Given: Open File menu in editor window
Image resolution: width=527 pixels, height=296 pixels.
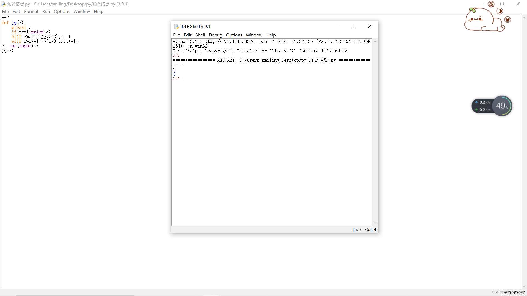Looking at the screenshot, I should click(x=5, y=11).
